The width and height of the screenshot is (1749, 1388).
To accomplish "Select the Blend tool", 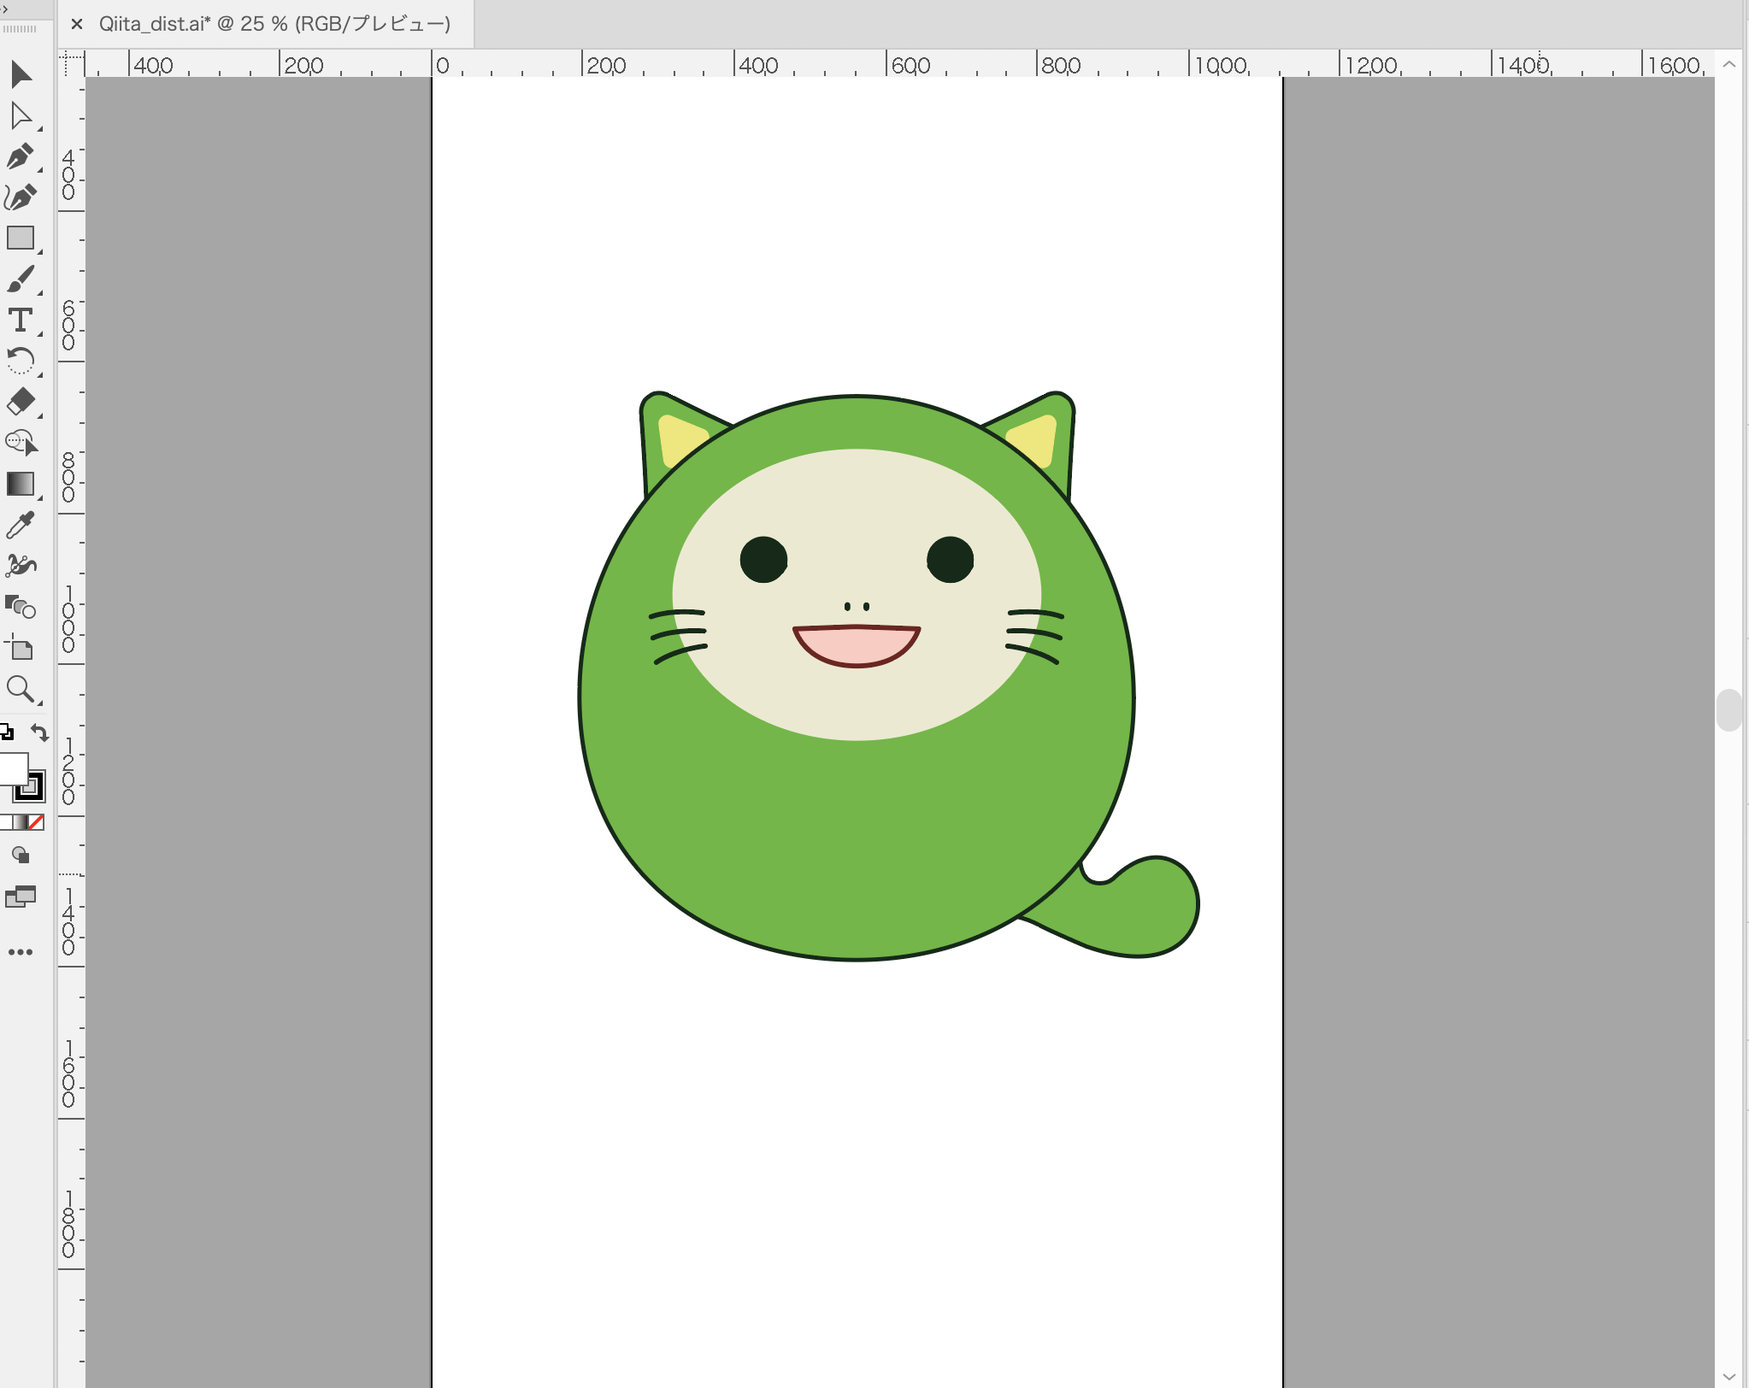I will tap(21, 607).
